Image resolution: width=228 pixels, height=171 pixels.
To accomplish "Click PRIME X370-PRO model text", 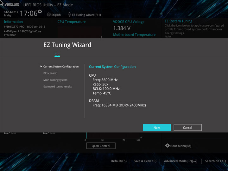I will (x=14, y=27).
